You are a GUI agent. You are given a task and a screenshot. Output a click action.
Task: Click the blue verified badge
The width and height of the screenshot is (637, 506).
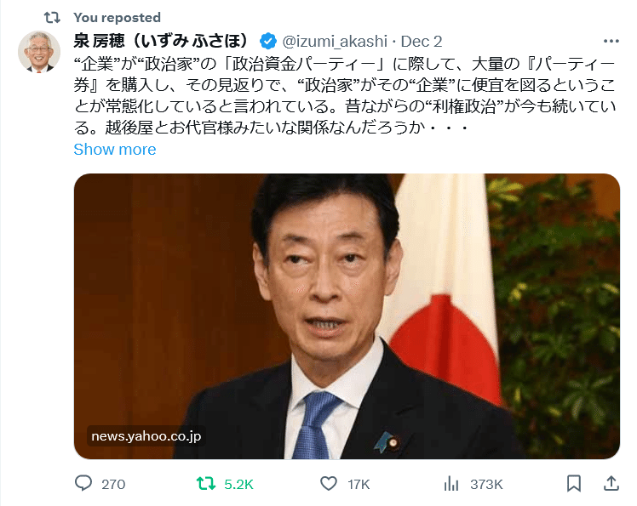[268, 41]
